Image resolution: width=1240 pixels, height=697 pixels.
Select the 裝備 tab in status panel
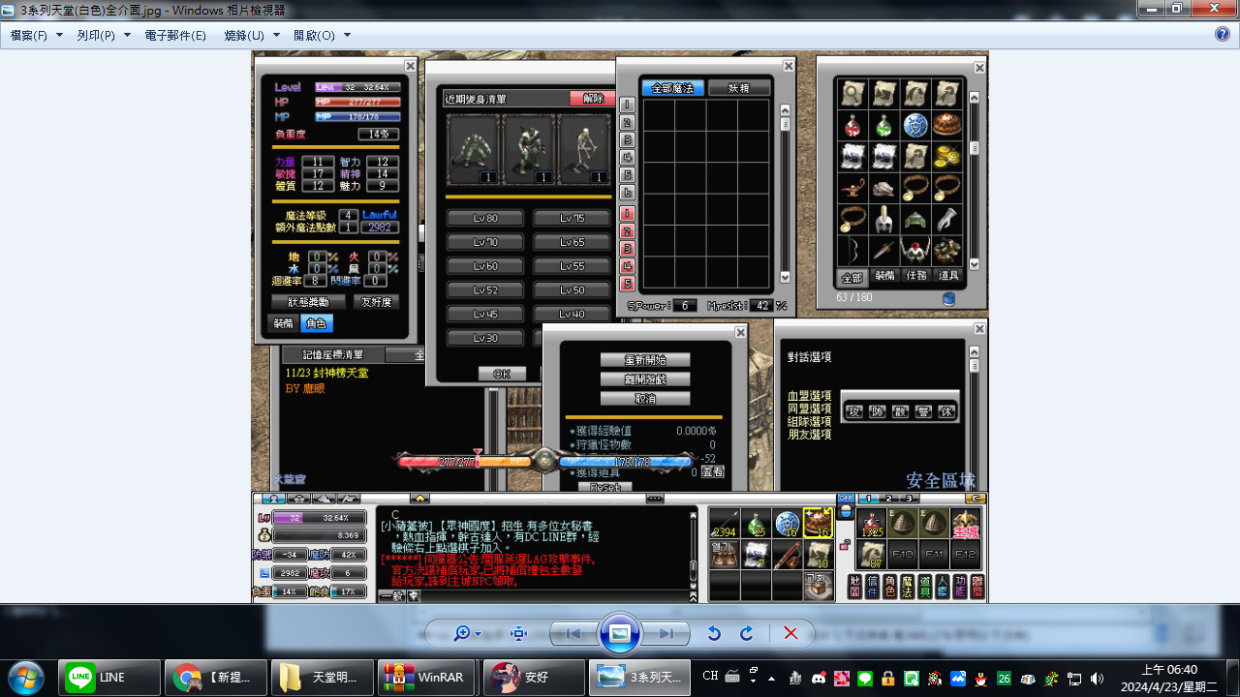point(283,323)
